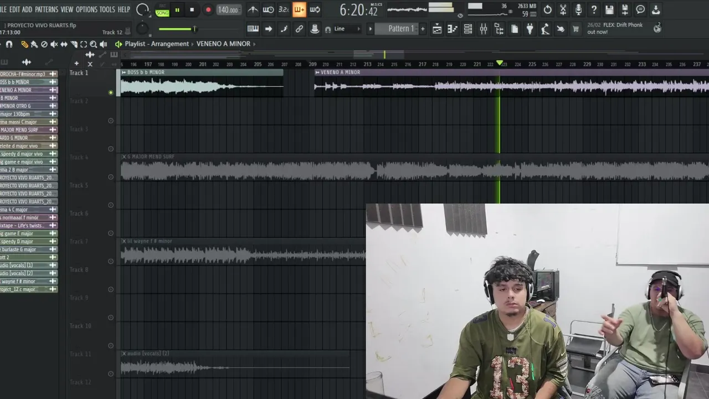Open the plugin picker plug icon
Viewport: 709px width, 399px height.
(x=530, y=29)
